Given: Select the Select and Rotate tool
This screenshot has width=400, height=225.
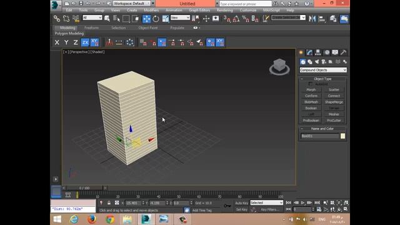Looking at the screenshot, I should 156,19.
